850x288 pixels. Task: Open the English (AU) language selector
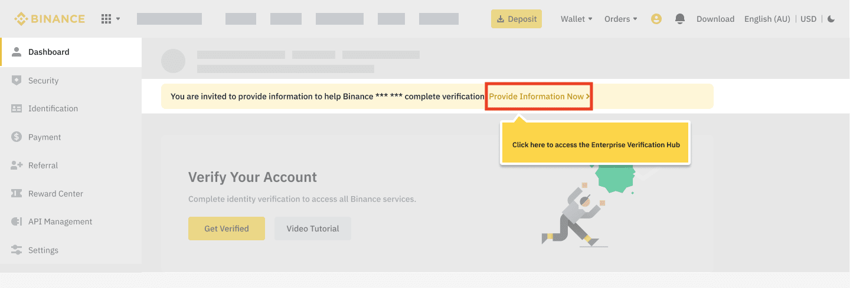click(767, 19)
